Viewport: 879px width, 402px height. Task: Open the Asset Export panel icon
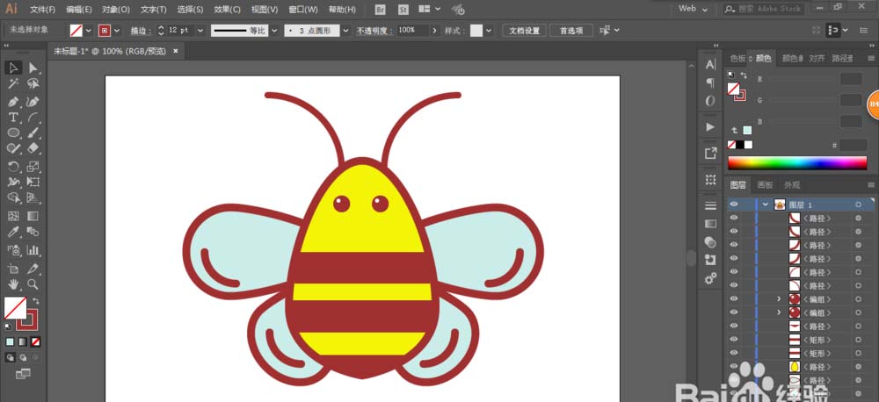[x=710, y=153]
